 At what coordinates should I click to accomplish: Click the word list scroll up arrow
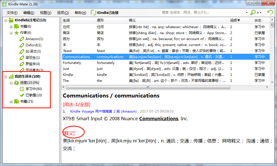272,20
